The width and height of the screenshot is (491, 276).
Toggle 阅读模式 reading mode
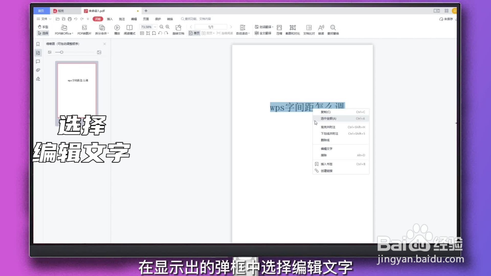129,30
